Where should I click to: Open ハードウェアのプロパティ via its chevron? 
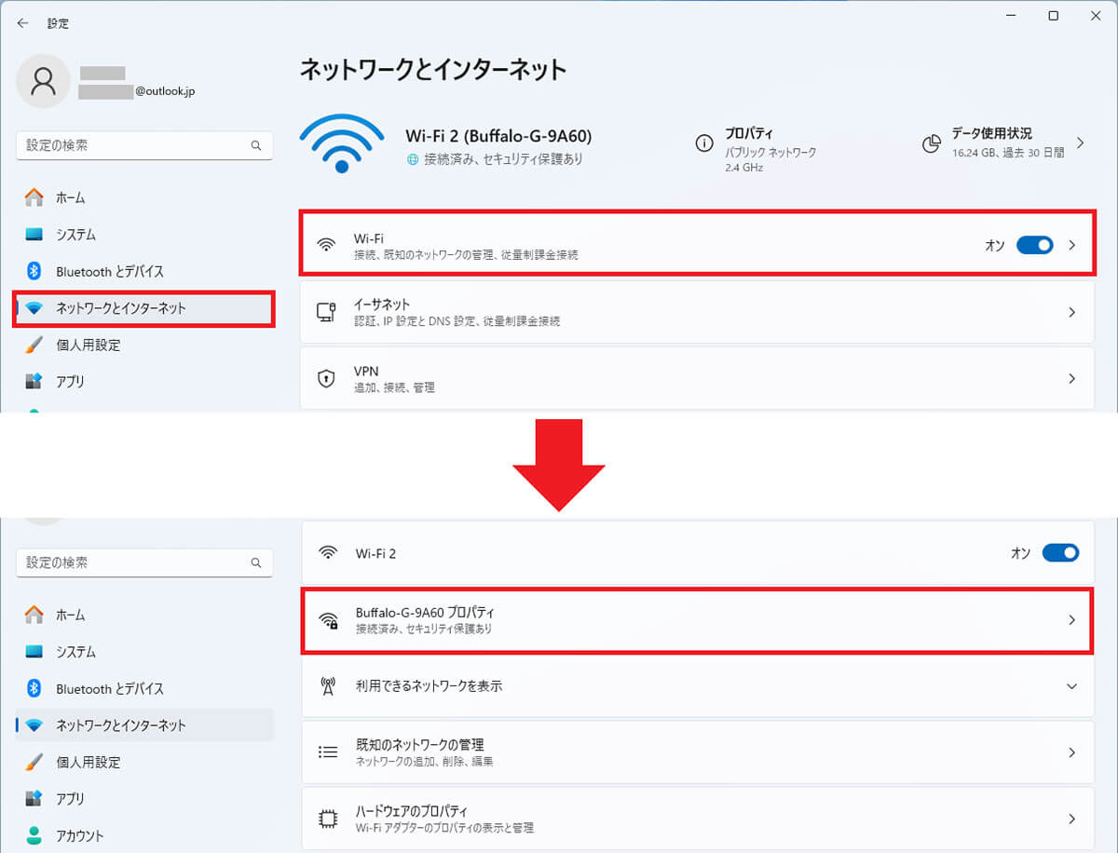[x=1071, y=819]
